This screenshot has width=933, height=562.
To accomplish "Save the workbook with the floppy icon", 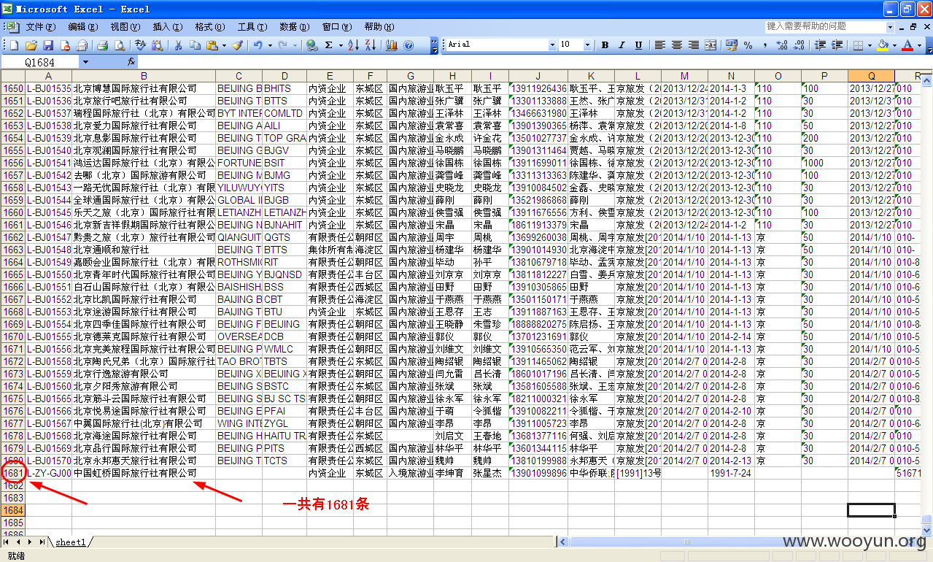I will 47,45.
